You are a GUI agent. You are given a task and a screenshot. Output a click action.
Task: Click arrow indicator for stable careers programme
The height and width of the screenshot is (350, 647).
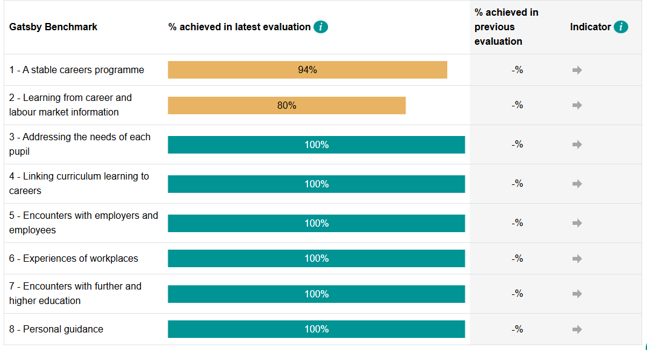[x=577, y=70]
